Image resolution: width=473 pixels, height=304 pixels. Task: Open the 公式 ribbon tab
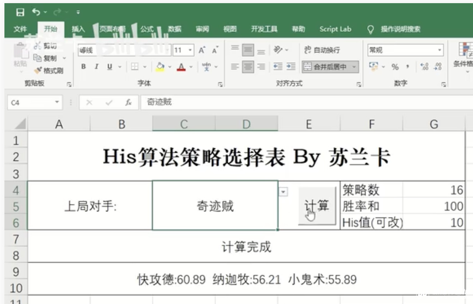[x=147, y=29]
